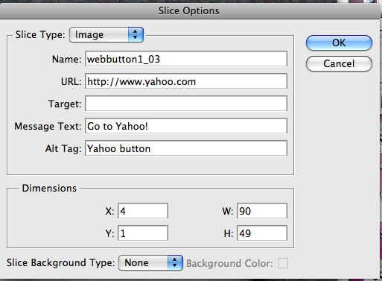Confirm with the OK button
Screen dimensions: 382x281
coord(339,42)
